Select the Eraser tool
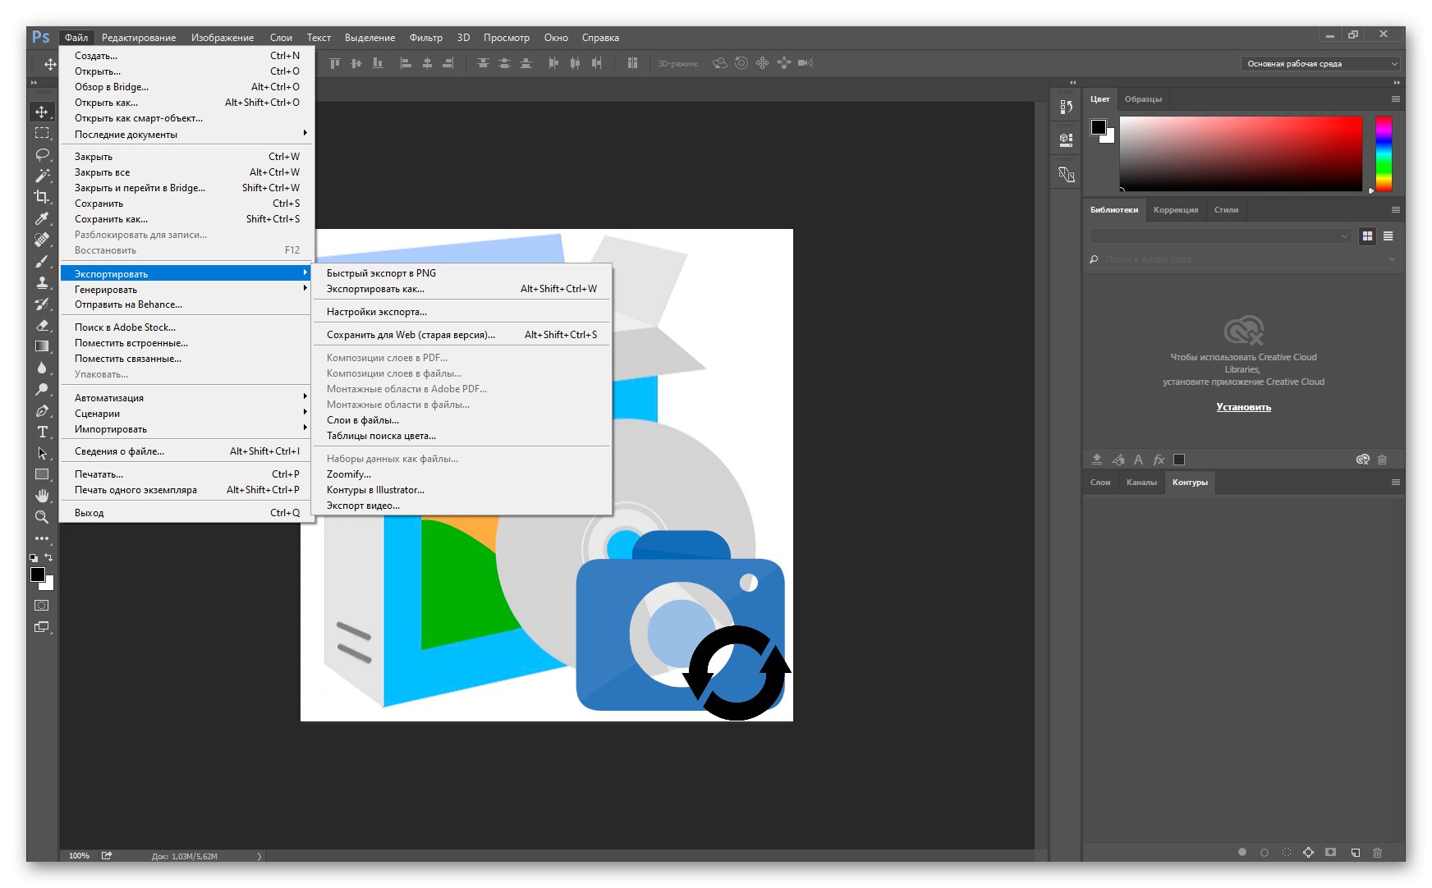The width and height of the screenshot is (1432, 888). [x=42, y=325]
